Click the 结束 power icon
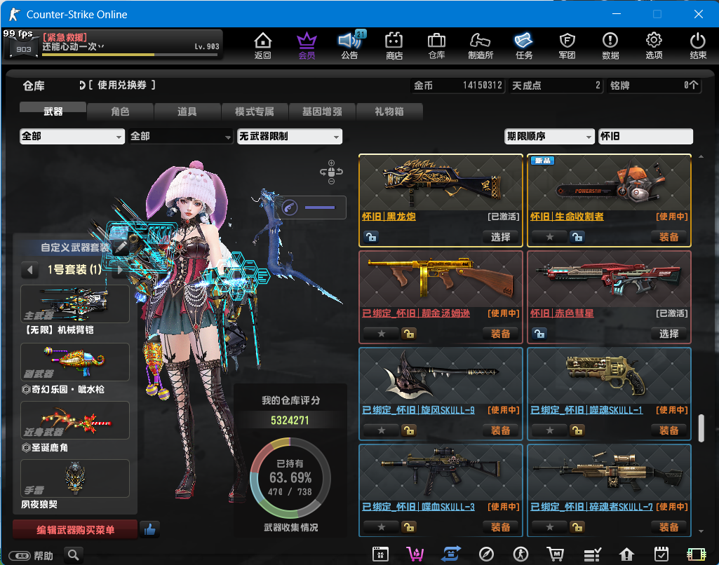 pos(697,46)
